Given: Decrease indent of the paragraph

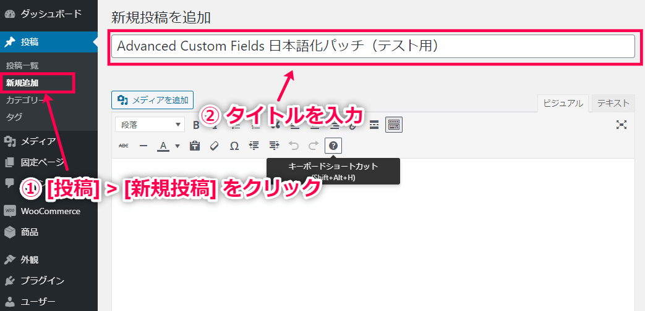Looking at the screenshot, I should click(254, 146).
